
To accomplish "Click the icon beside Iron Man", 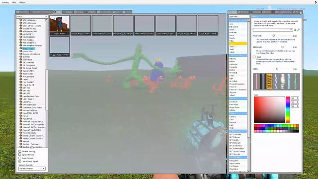I will 21,57.
